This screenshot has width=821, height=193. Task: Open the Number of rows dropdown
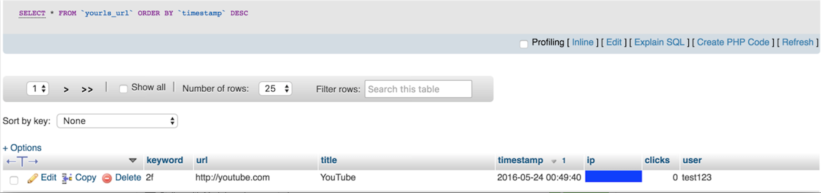[275, 89]
